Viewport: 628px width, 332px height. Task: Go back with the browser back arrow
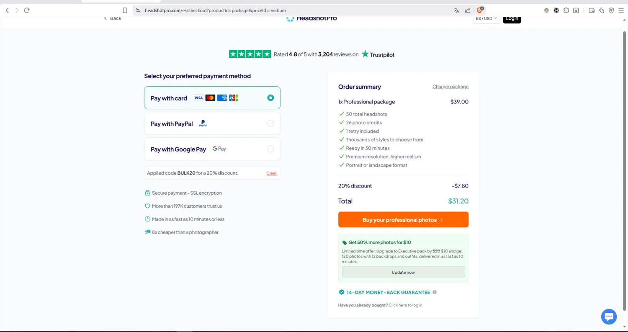(7, 10)
